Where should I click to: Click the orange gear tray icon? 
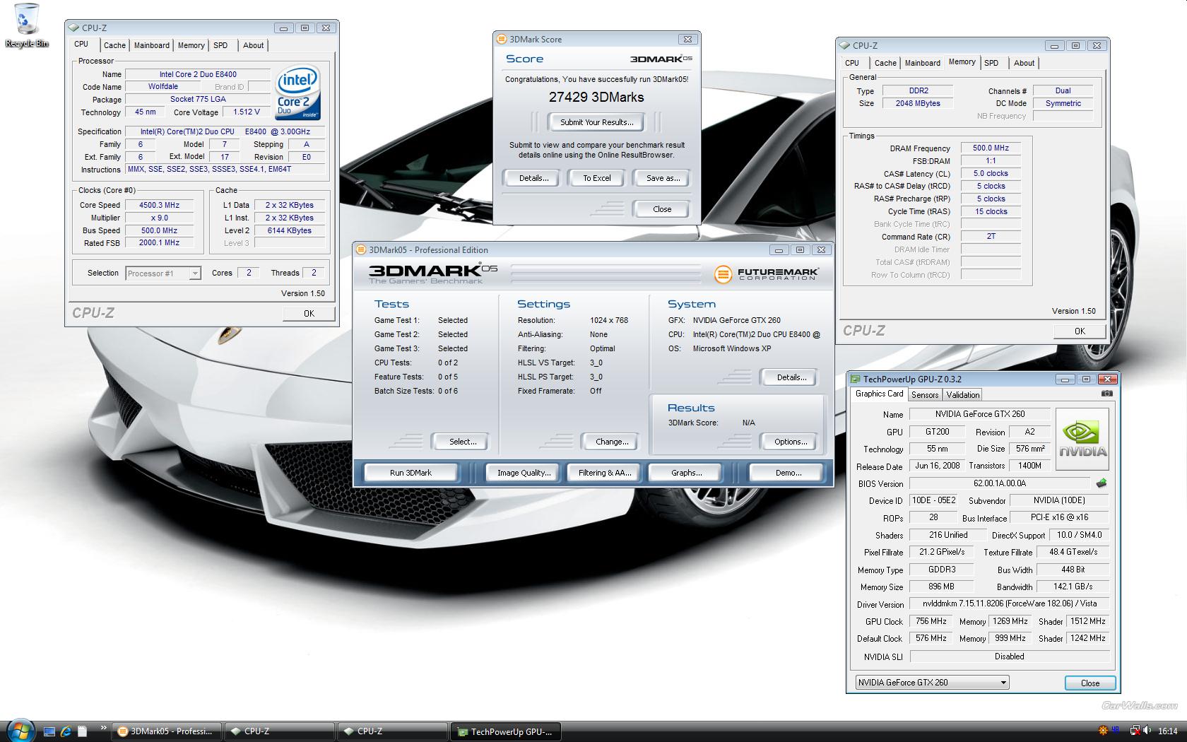pos(1103,731)
